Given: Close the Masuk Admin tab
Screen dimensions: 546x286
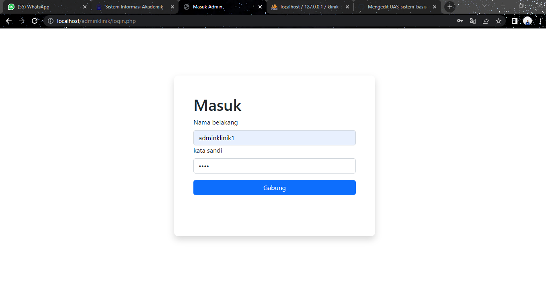Looking at the screenshot, I should pyautogui.click(x=260, y=7).
